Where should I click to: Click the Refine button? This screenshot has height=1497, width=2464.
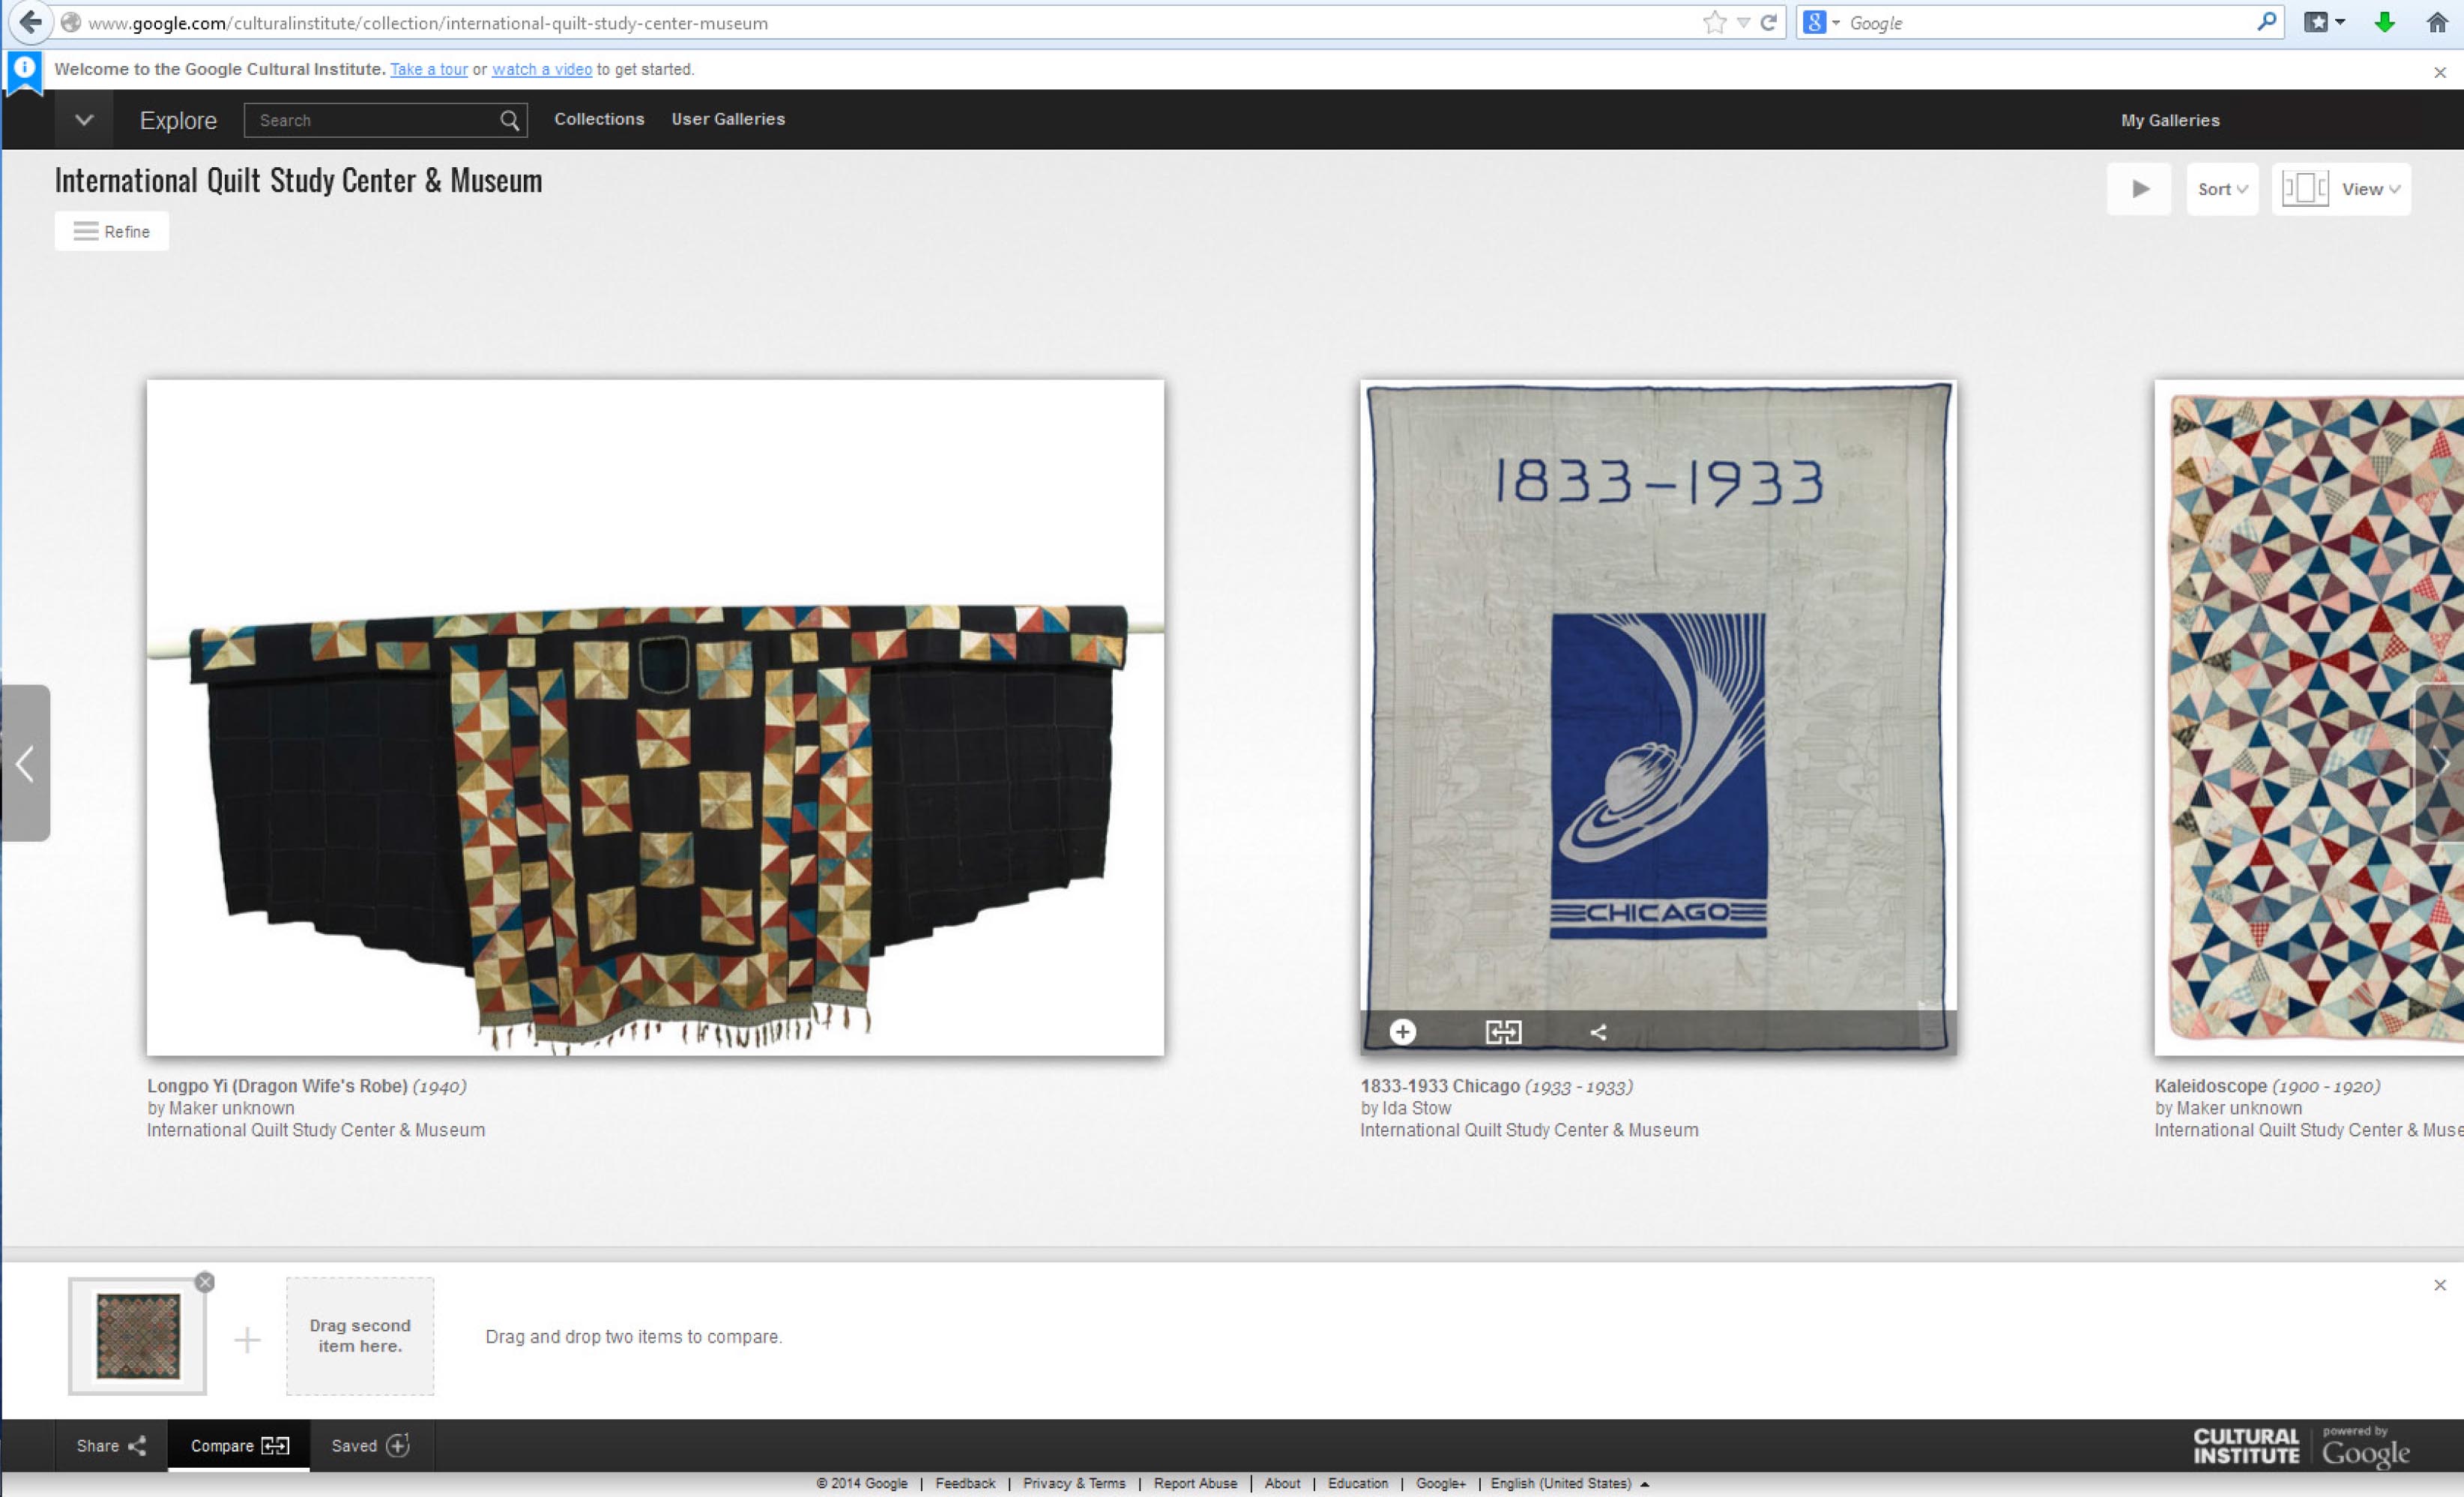tap(112, 231)
